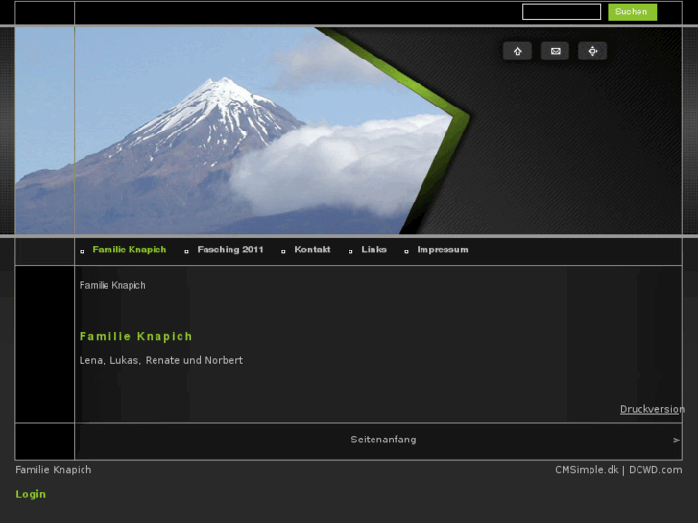698x523 pixels.
Task: Click text Lena, Lukas, Renate und Norbert
Action: [161, 360]
